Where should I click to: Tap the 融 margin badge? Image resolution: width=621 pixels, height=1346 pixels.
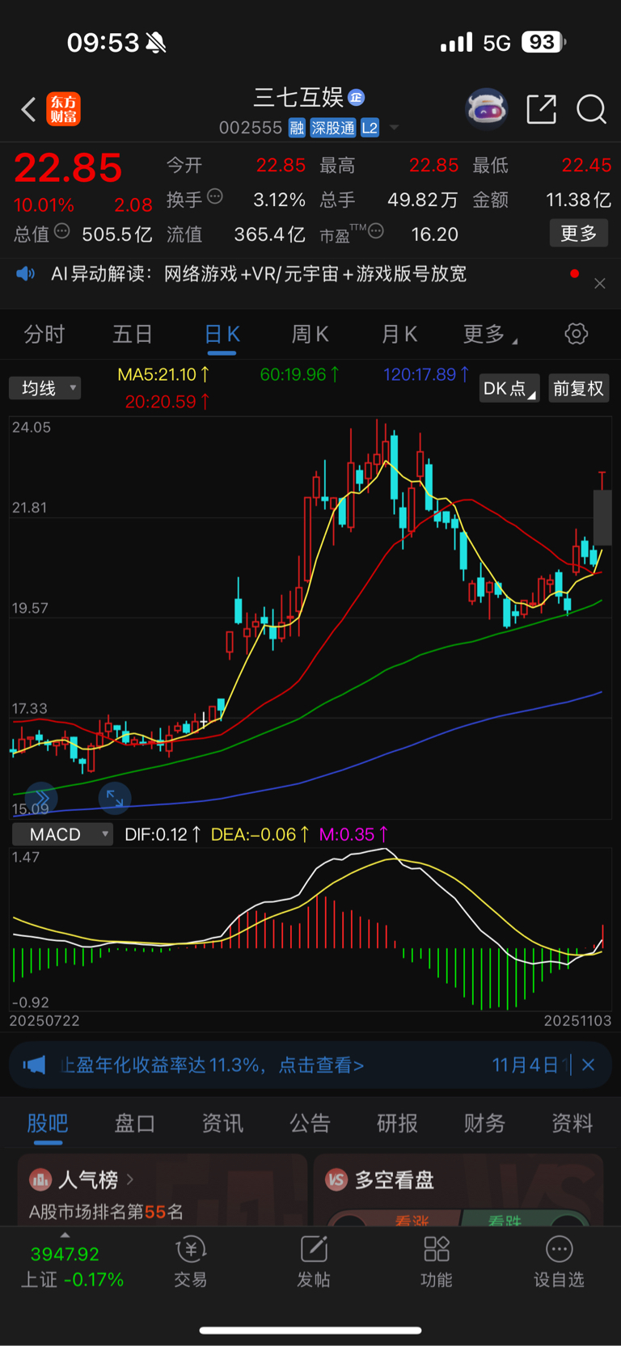[x=297, y=128]
